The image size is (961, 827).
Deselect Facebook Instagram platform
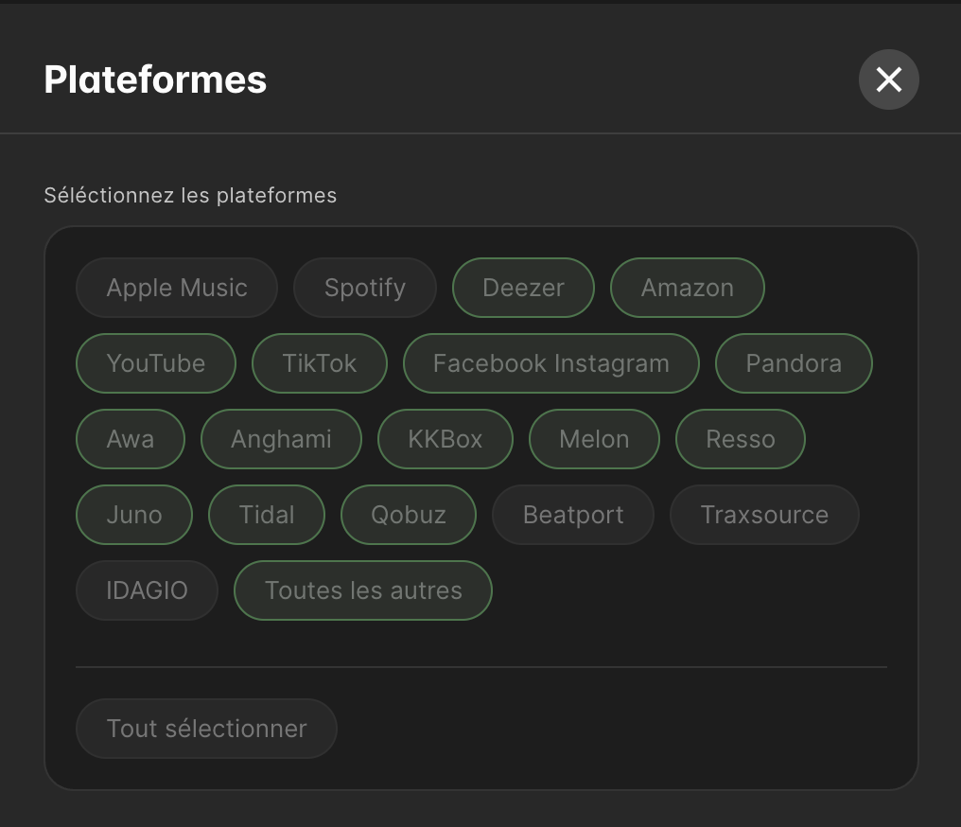pos(551,363)
